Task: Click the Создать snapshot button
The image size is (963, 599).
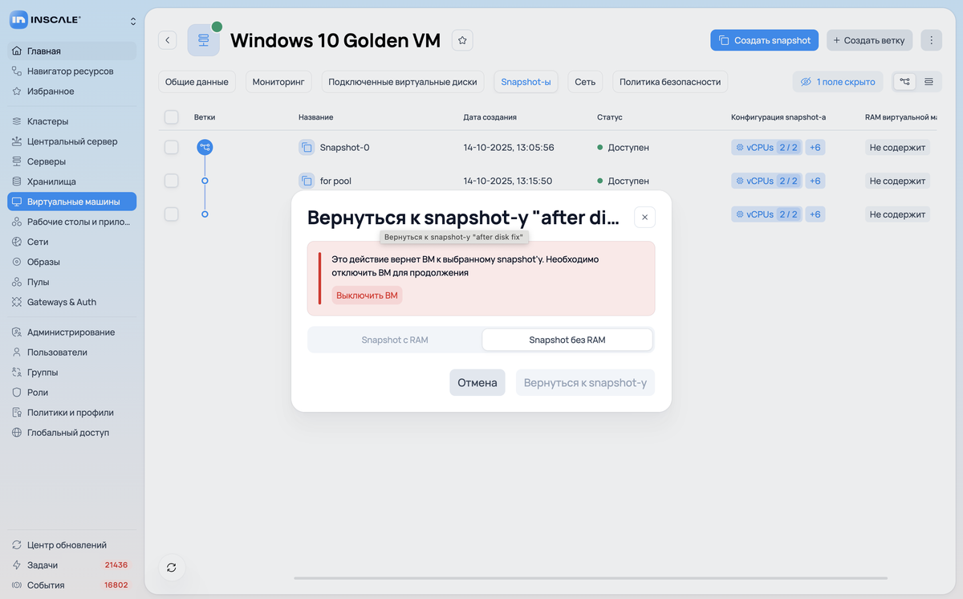Action: [764, 40]
